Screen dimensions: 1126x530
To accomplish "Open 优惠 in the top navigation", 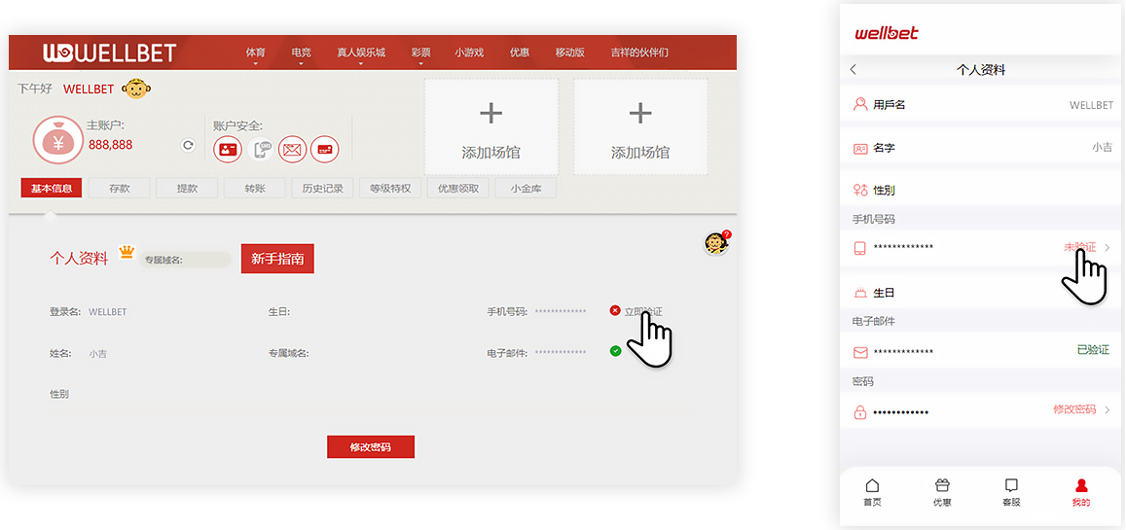I will point(519,53).
